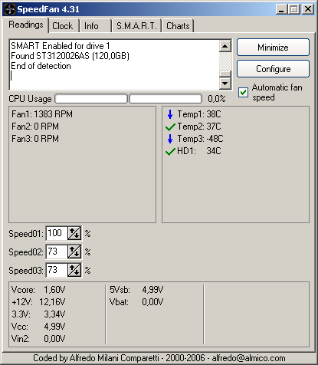
Task: Open the Configure dialog button
Action: click(x=273, y=69)
